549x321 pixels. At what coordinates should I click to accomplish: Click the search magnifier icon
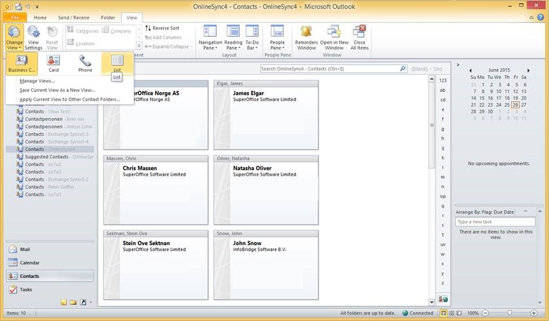(403, 69)
